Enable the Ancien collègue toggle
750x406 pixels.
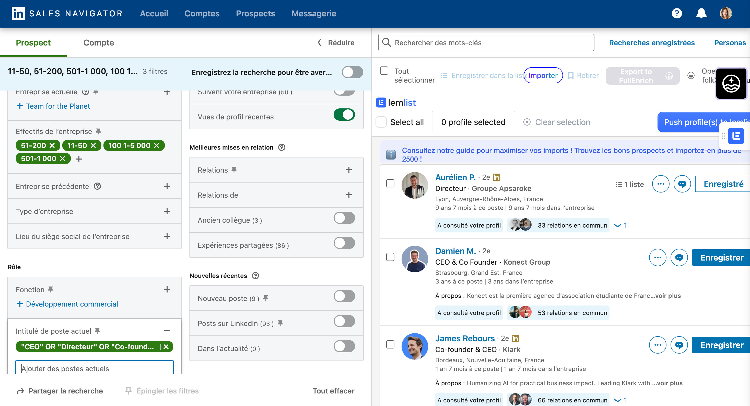click(344, 218)
